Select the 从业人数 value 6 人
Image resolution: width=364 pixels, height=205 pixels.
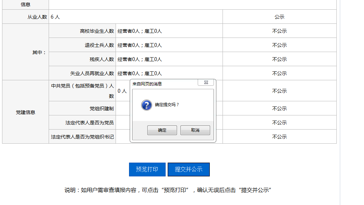pos(55,17)
